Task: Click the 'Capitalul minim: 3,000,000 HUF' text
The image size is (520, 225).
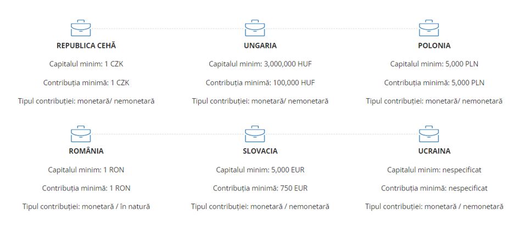Action: pyautogui.click(x=260, y=64)
